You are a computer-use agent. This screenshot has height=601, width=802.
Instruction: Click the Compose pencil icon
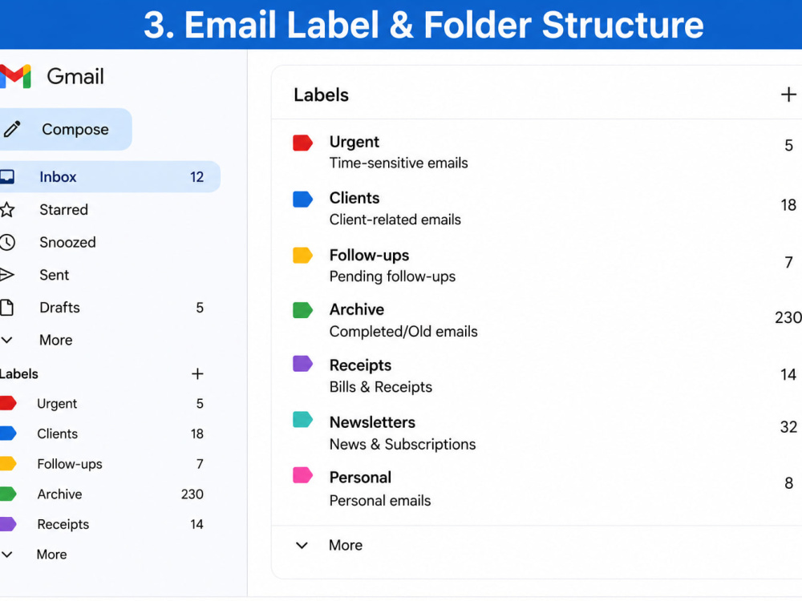(x=12, y=129)
